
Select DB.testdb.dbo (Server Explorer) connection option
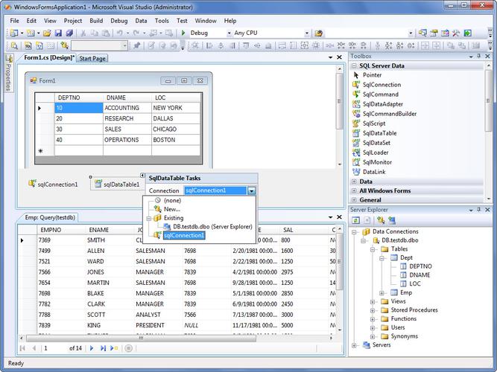212,226
